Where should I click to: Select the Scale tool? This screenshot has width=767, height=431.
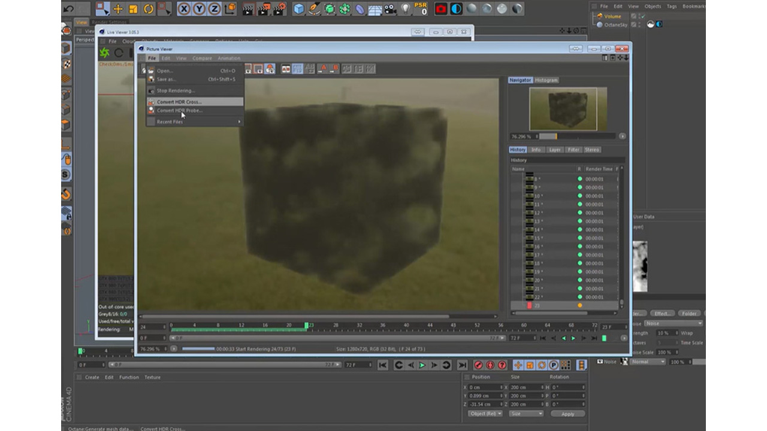point(133,9)
